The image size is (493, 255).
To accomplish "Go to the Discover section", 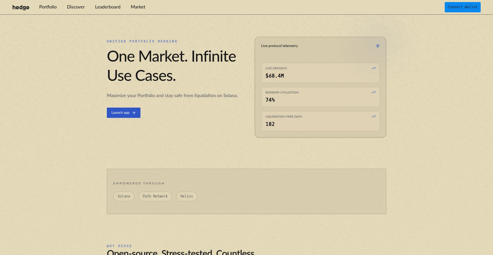I will [76, 7].
